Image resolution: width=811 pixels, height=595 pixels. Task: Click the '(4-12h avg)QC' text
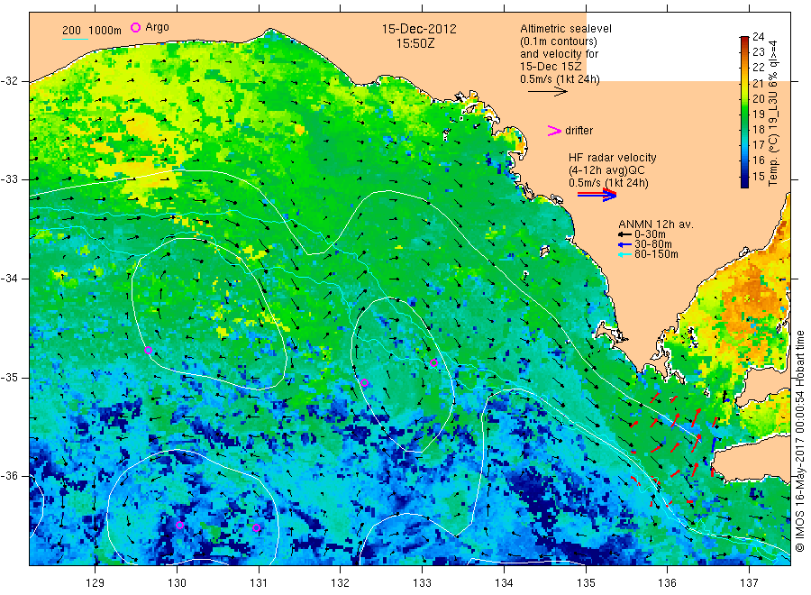pos(606,170)
